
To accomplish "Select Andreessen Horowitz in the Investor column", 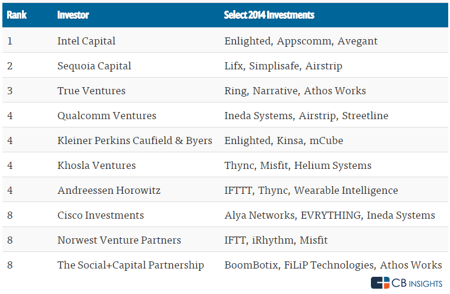I will click(x=109, y=190).
